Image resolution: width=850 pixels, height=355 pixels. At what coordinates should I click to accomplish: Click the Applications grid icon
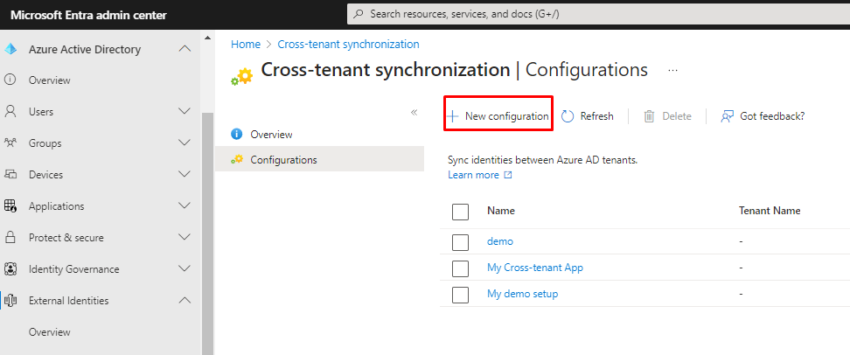point(11,206)
